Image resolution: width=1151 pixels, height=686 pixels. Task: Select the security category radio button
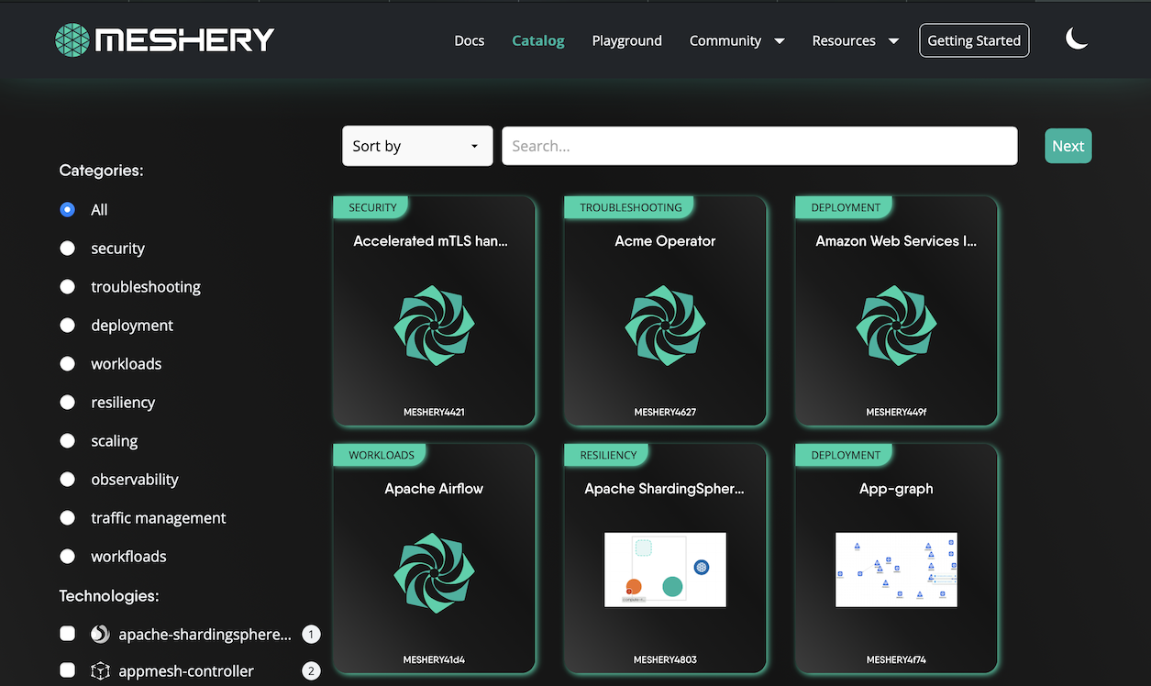(x=67, y=248)
